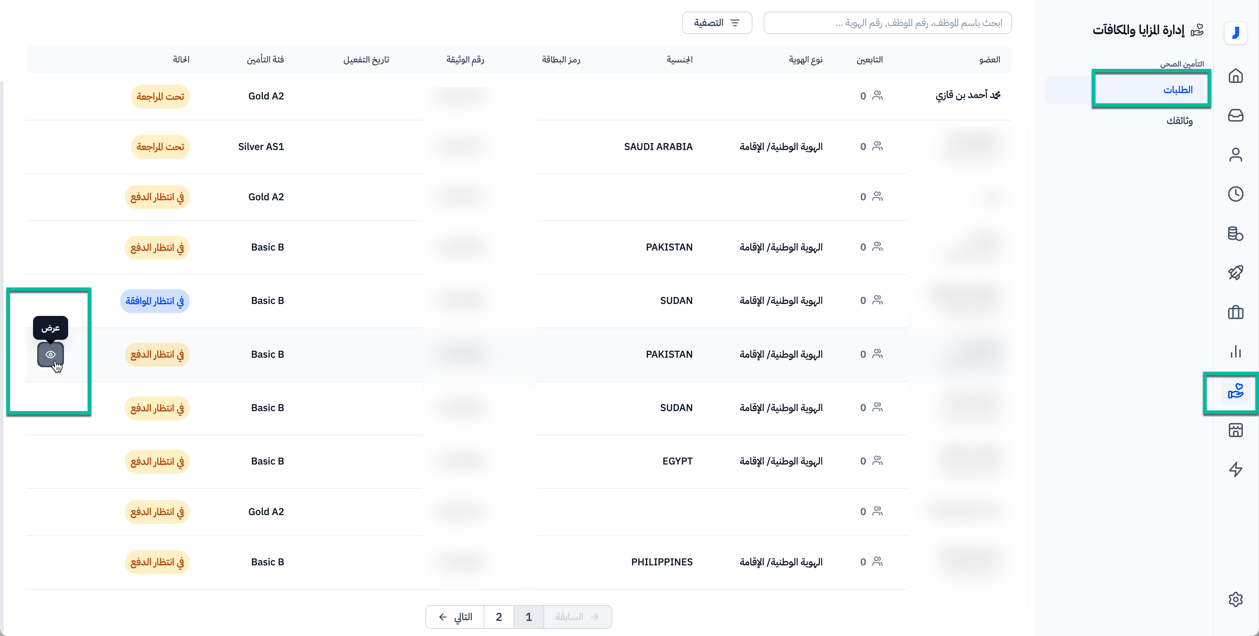Click the employee search input field

(x=887, y=23)
